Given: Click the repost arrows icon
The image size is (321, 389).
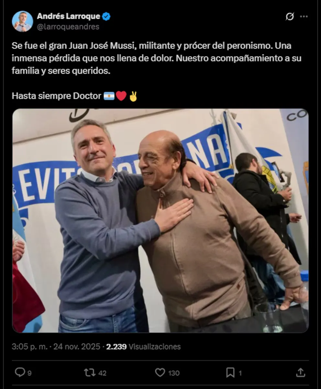Looking at the screenshot, I should tap(90, 373).
